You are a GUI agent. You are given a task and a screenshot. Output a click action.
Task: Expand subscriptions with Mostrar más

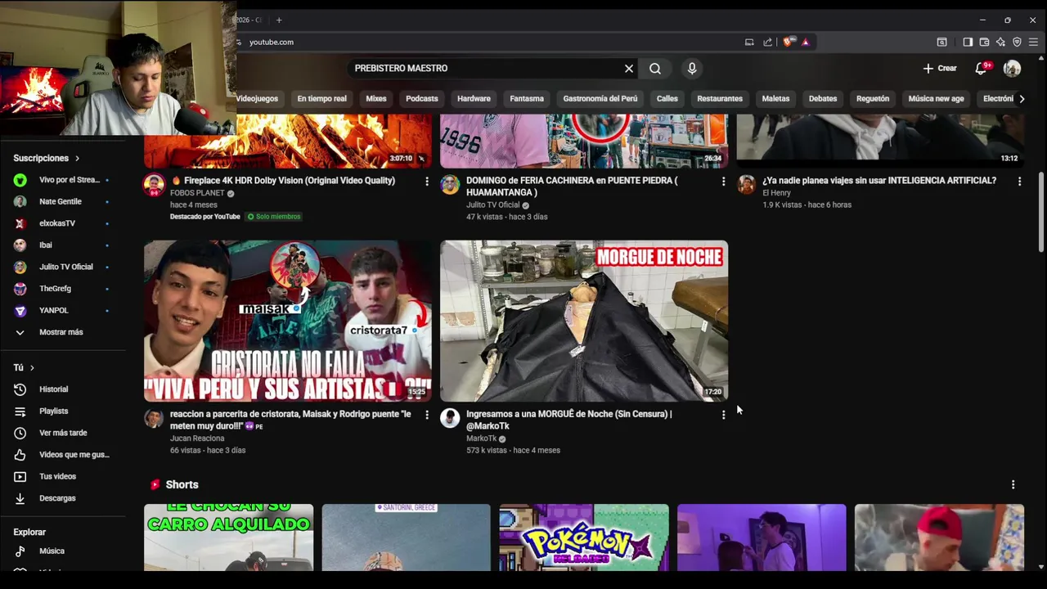[x=63, y=332]
